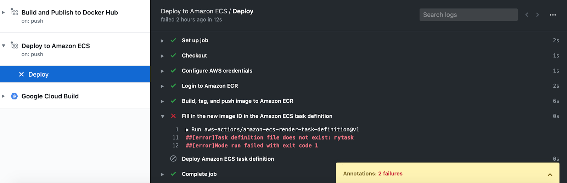
Task: Click the green checkmark on the Checkout step
Action: (173, 55)
